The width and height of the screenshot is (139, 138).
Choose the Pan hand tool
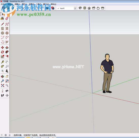(7, 76)
